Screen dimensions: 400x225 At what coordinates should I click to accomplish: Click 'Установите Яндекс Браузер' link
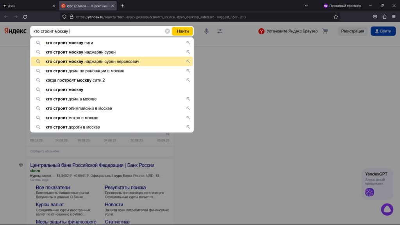pos(292,31)
